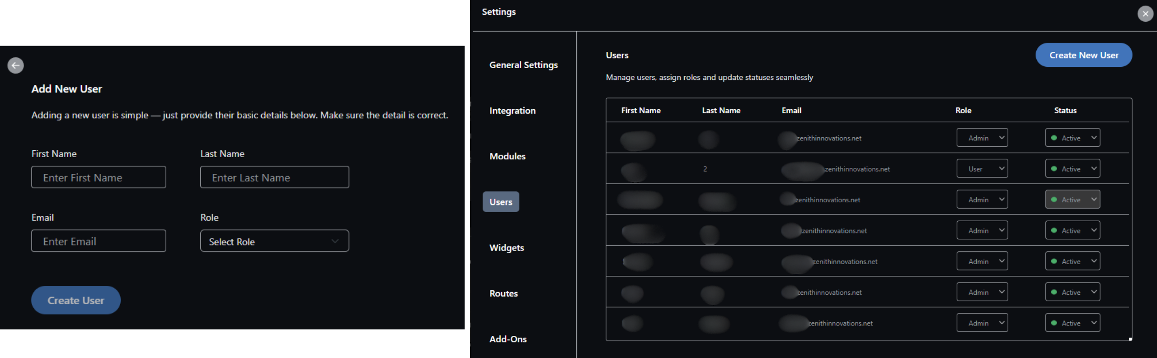Select the Users sidebar item
Screen dimensions: 1157x358
coord(501,202)
